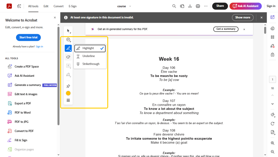
Task: Click the Share button
Action: tap(220, 6)
